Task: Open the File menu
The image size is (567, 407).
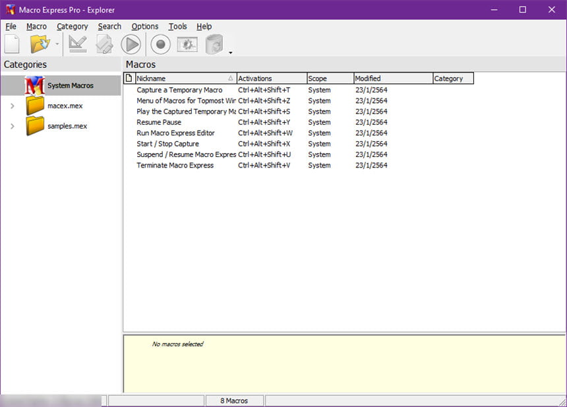Action: pos(11,26)
